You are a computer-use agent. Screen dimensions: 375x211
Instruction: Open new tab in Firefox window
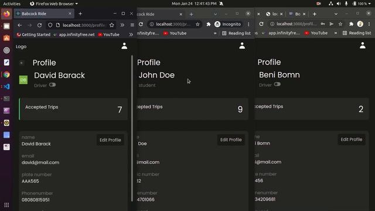point(80,14)
